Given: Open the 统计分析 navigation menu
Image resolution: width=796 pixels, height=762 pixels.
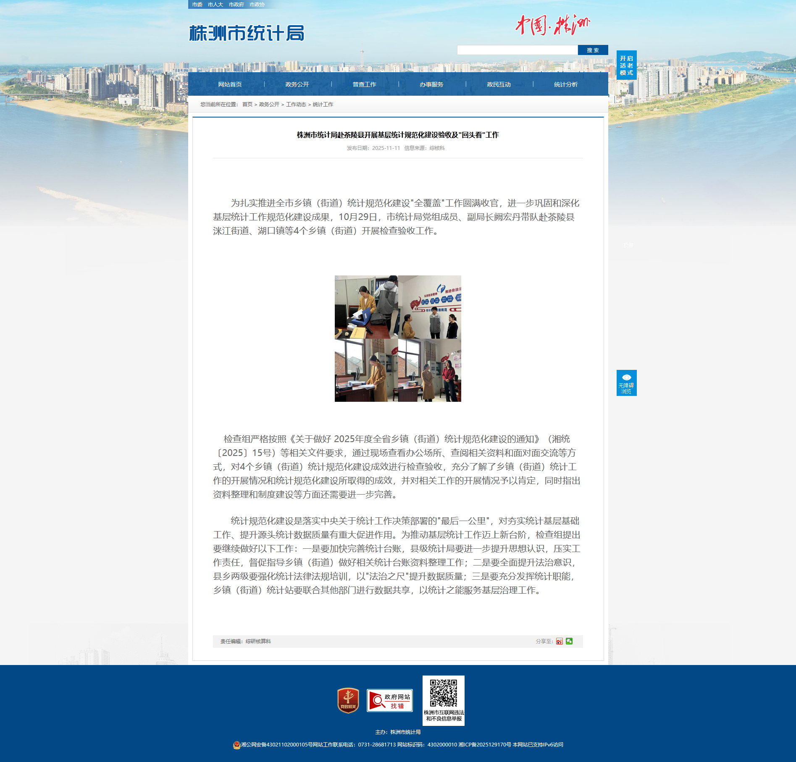Looking at the screenshot, I should click(566, 84).
